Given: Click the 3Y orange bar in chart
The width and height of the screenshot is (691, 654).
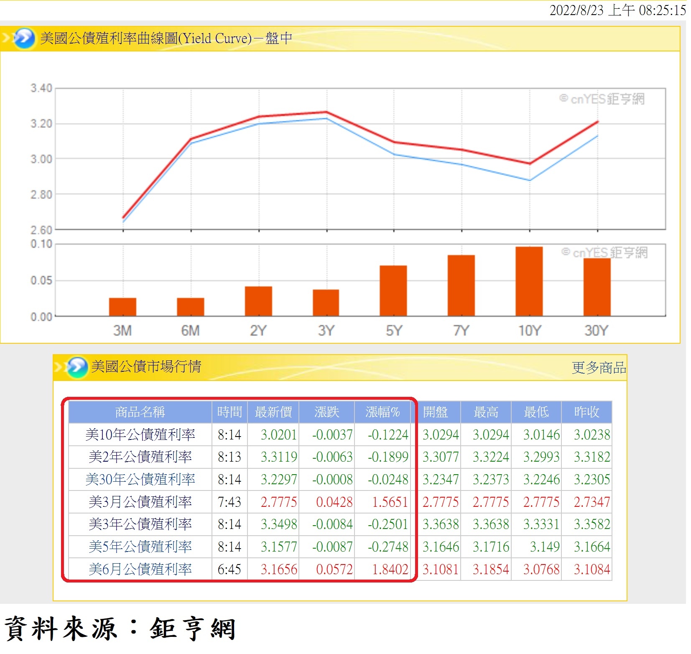Looking at the screenshot, I should [x=326, y=303].
